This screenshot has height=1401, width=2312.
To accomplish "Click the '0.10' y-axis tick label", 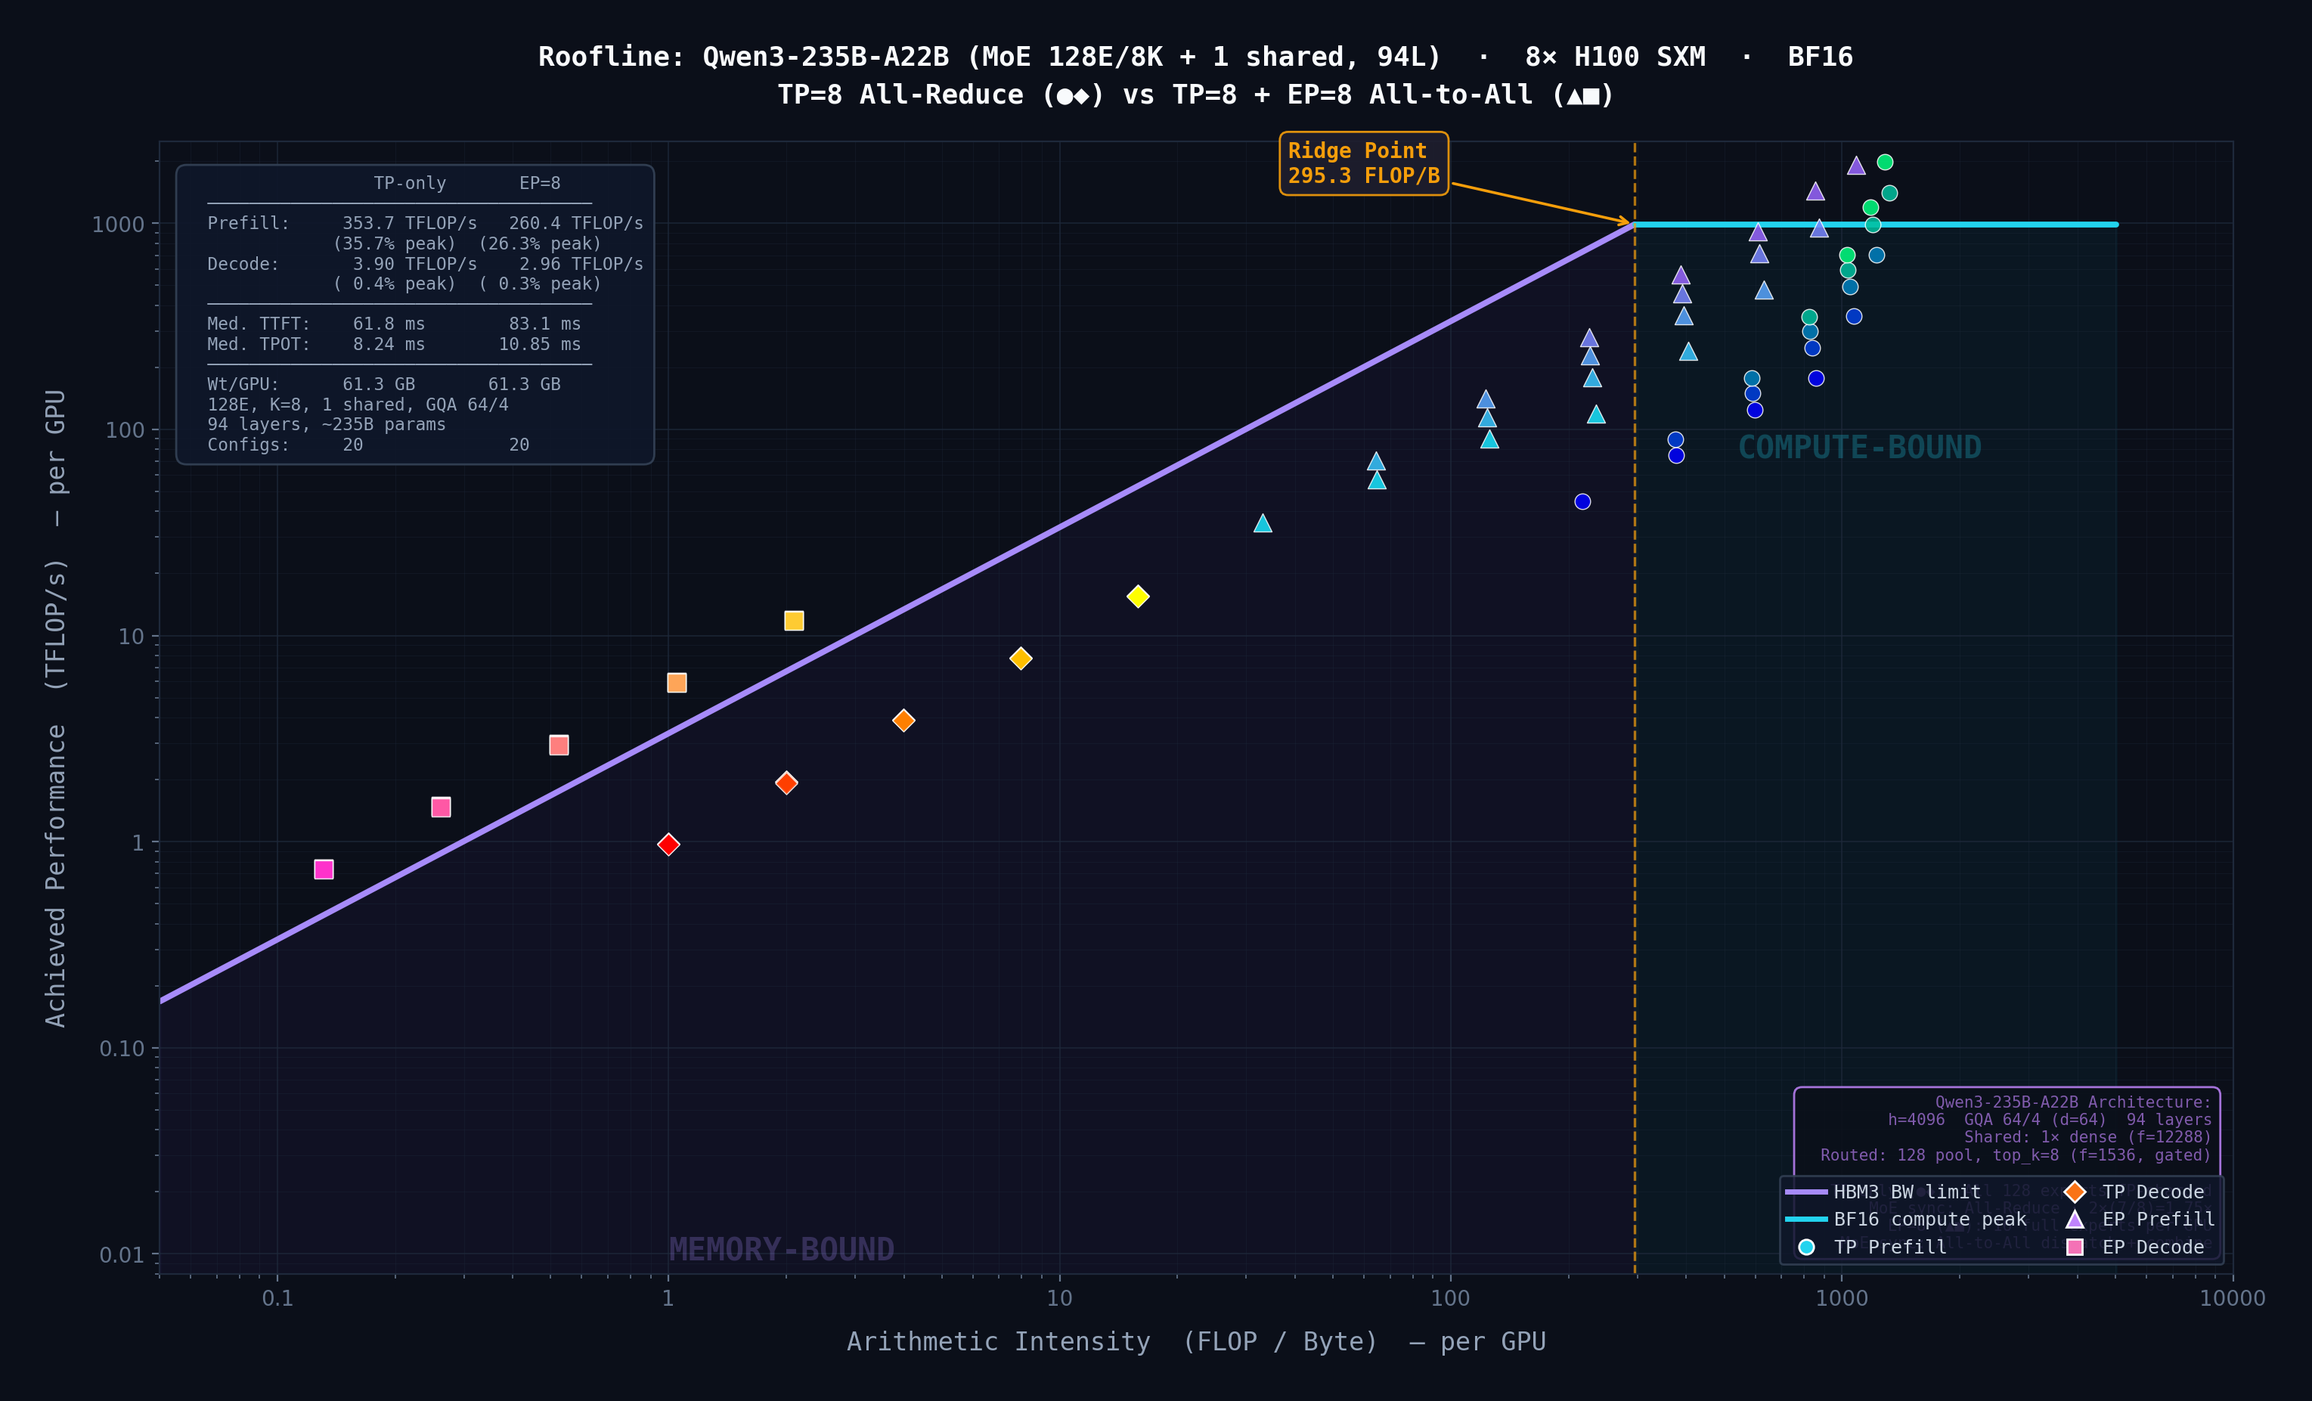I will coord(122,1048).
